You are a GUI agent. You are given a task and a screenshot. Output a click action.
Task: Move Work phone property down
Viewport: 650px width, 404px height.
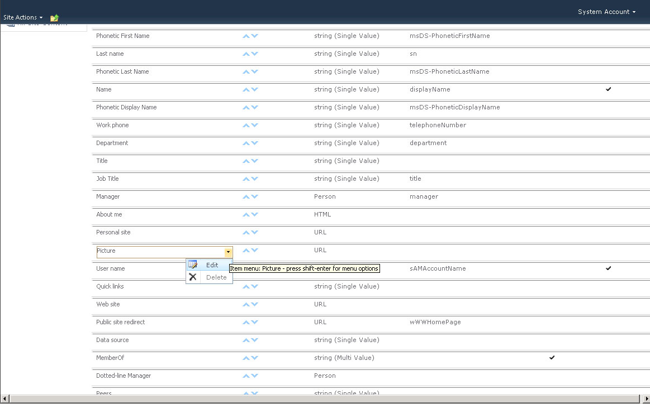(x=254, y=125)
